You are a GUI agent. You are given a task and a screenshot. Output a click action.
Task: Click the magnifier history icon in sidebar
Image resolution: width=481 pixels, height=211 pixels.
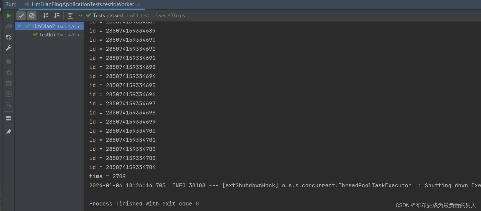click(9, 105)
